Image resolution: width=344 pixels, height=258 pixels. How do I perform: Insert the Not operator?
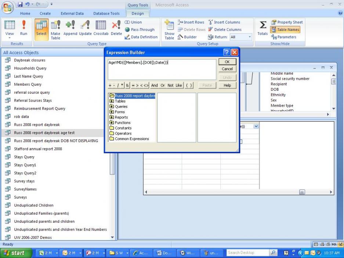coord(170,85)
